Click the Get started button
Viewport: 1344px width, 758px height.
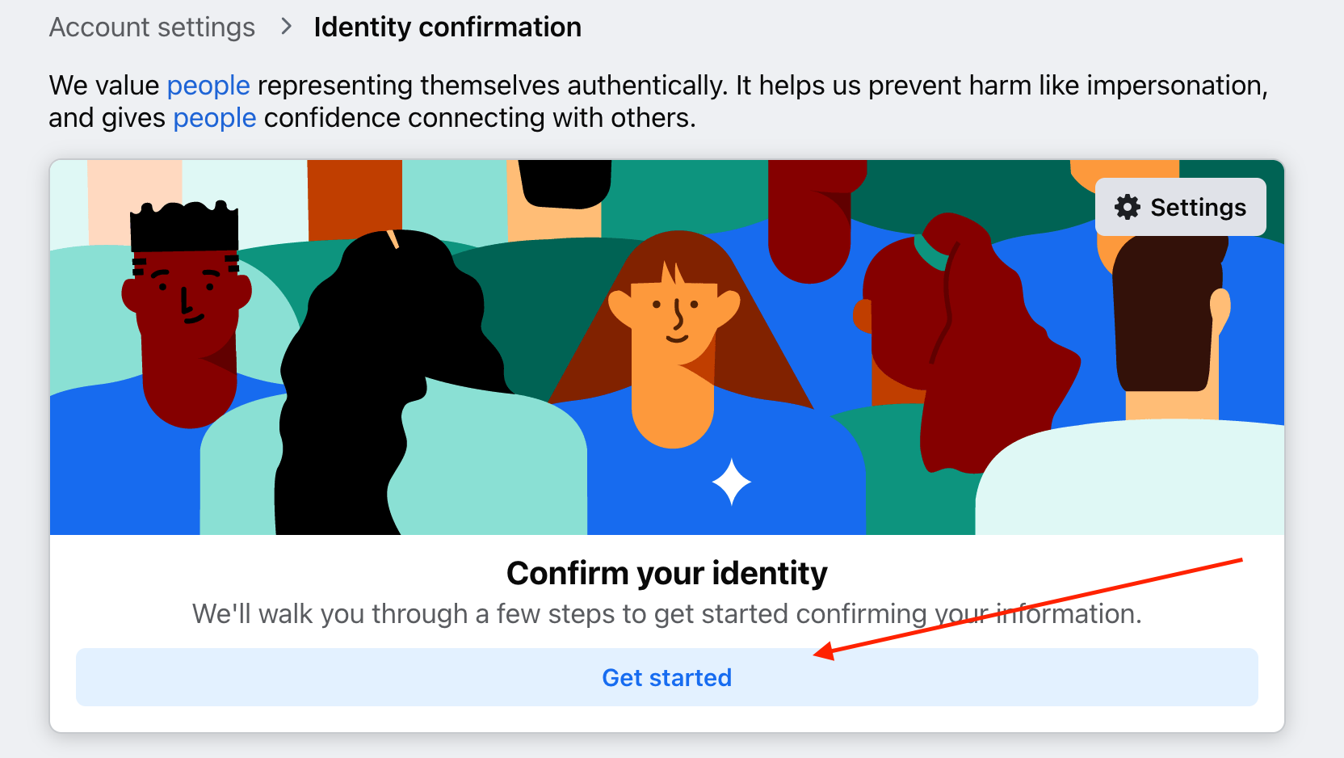click(667, 677)
